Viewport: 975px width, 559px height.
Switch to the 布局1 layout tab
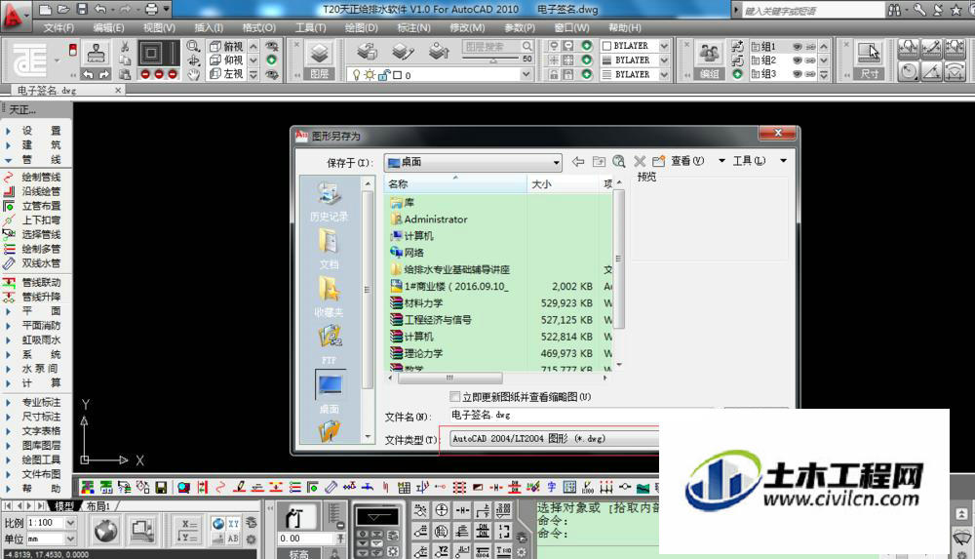click(x=97, y=506)
